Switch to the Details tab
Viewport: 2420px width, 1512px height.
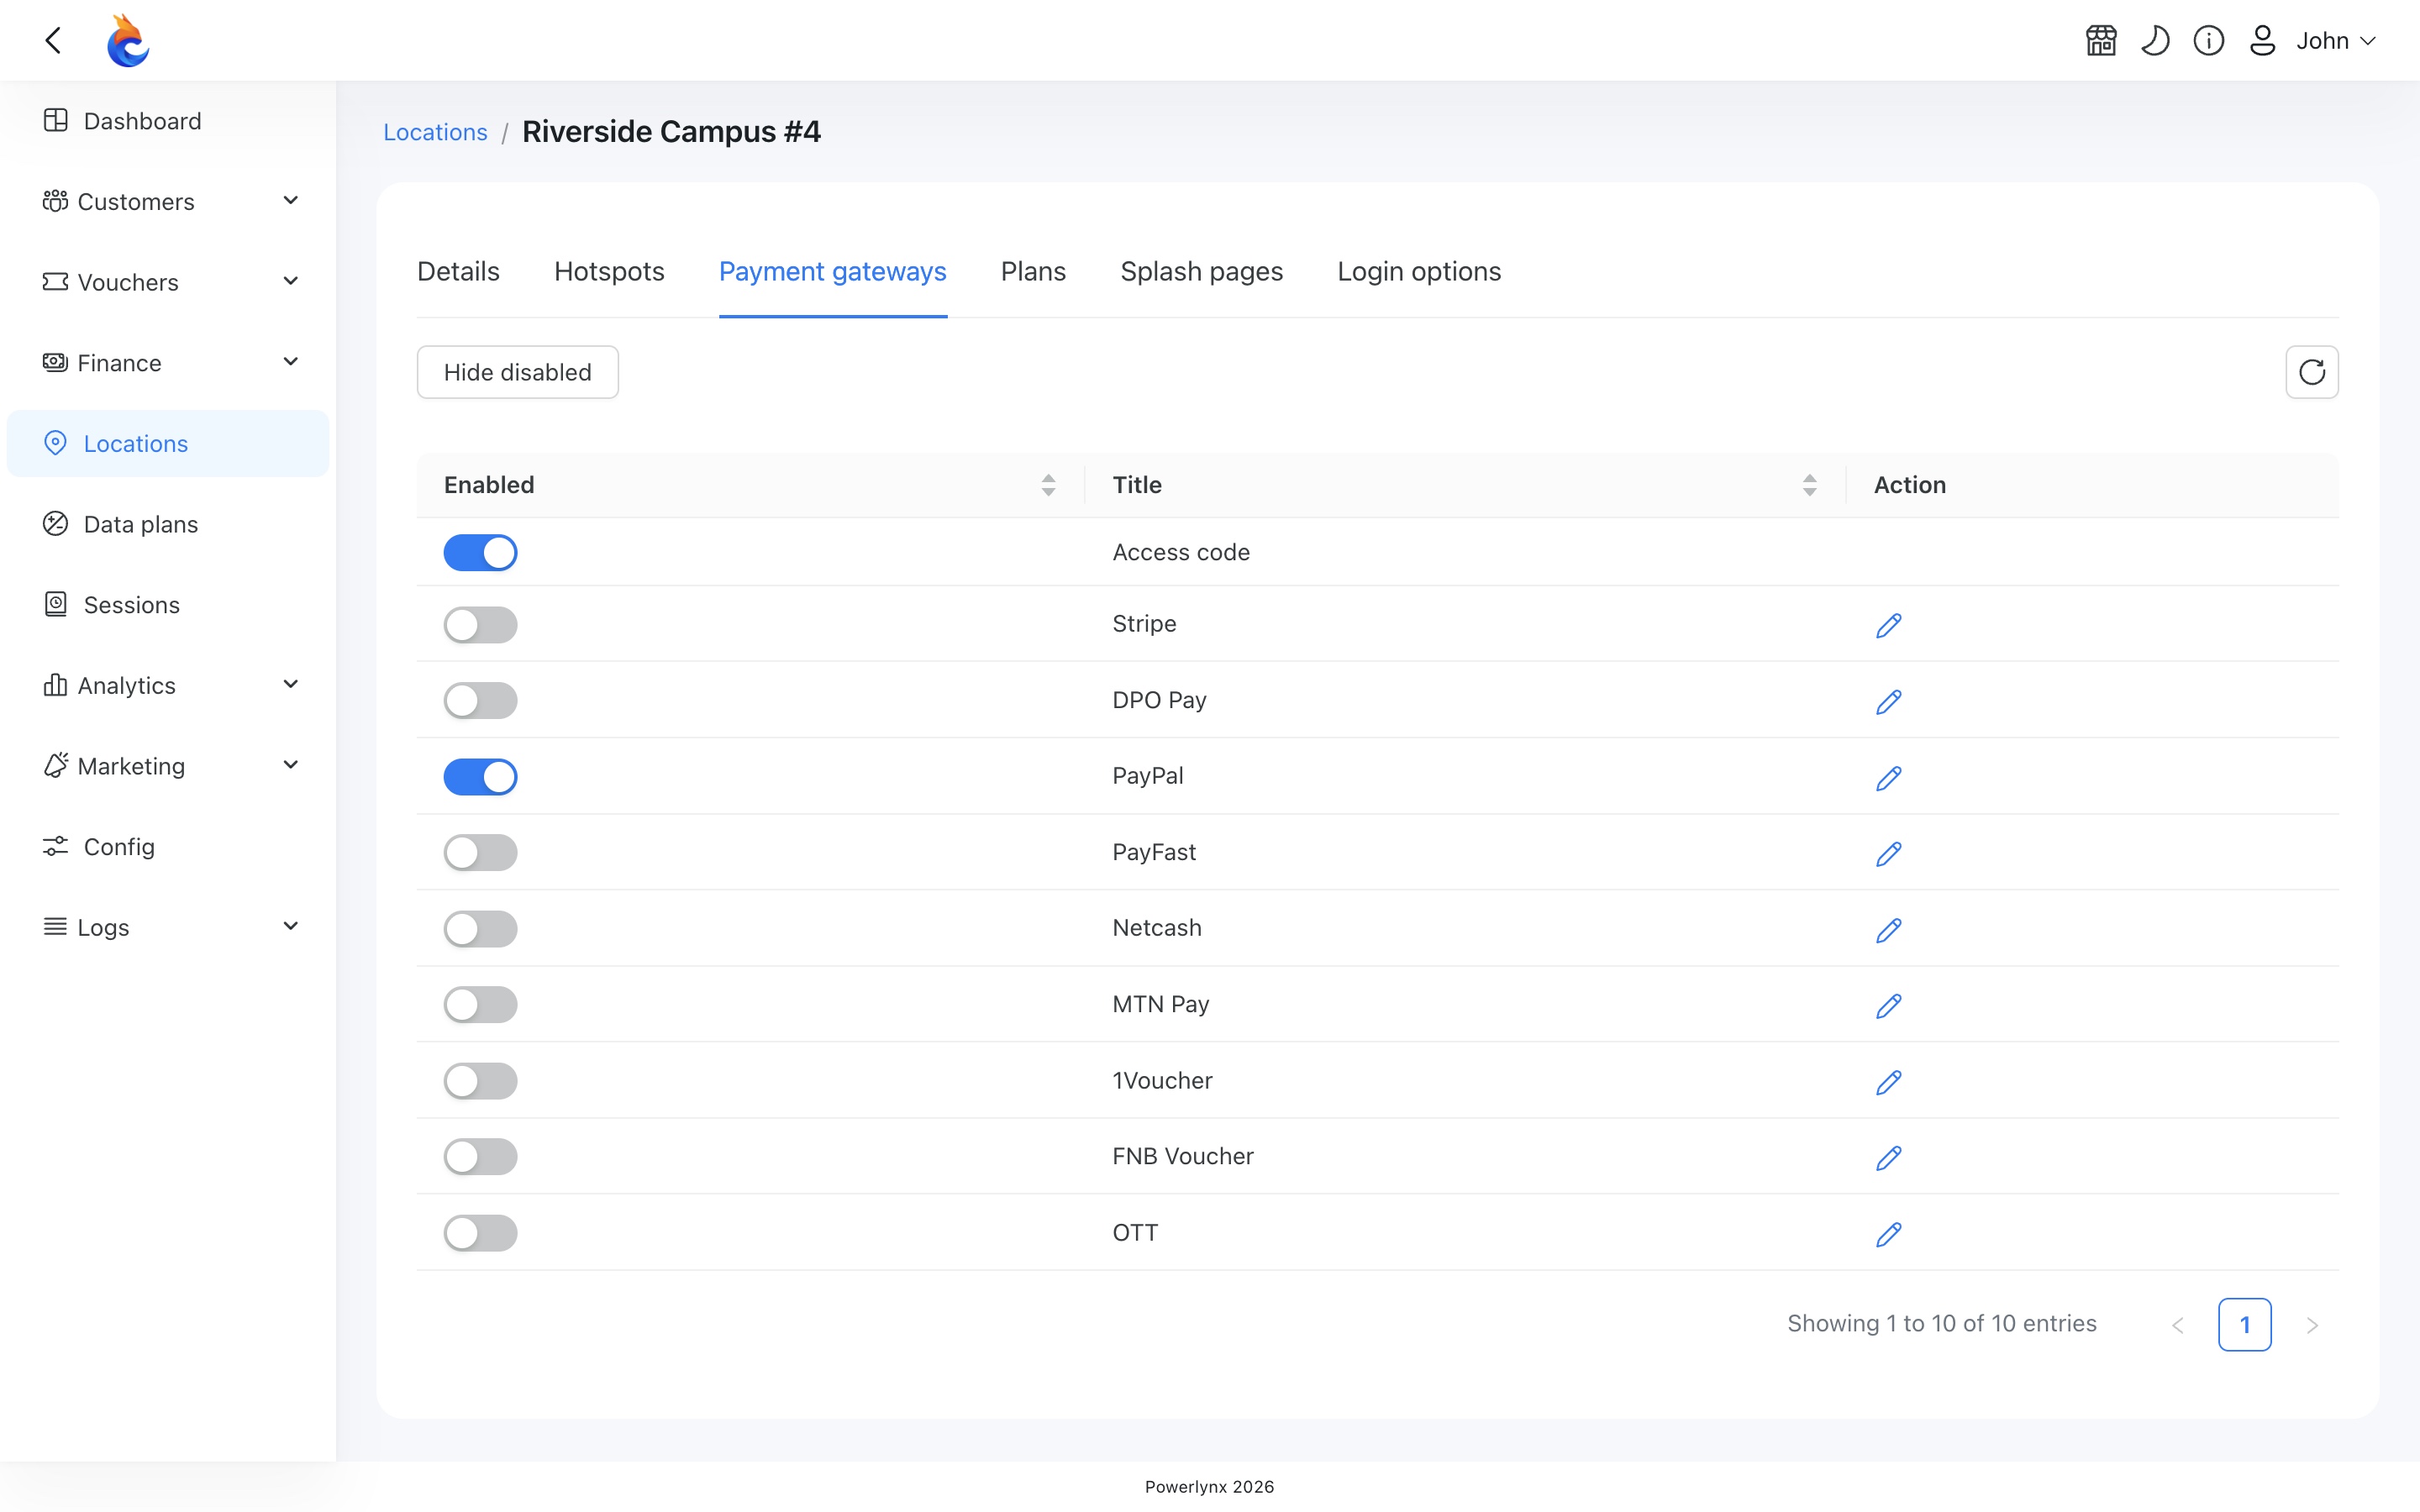[x=458, y=272]
